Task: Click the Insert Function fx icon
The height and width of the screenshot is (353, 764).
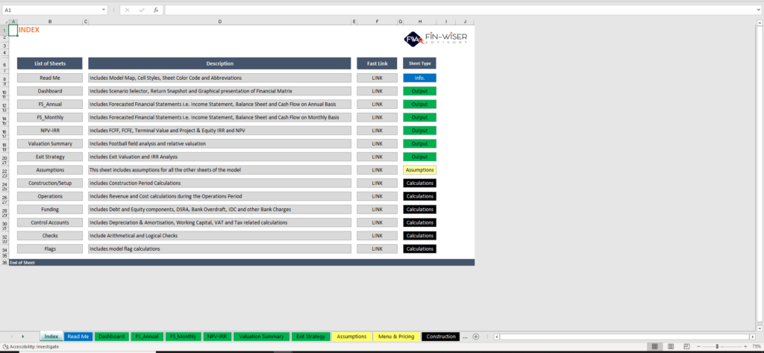Action: tap(155, 10)
